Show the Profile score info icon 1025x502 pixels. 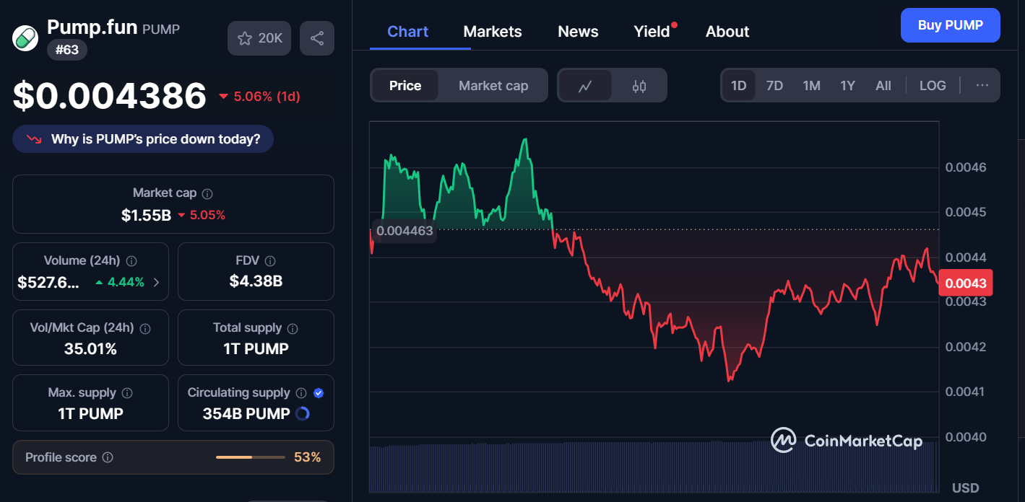click(108, 457)
